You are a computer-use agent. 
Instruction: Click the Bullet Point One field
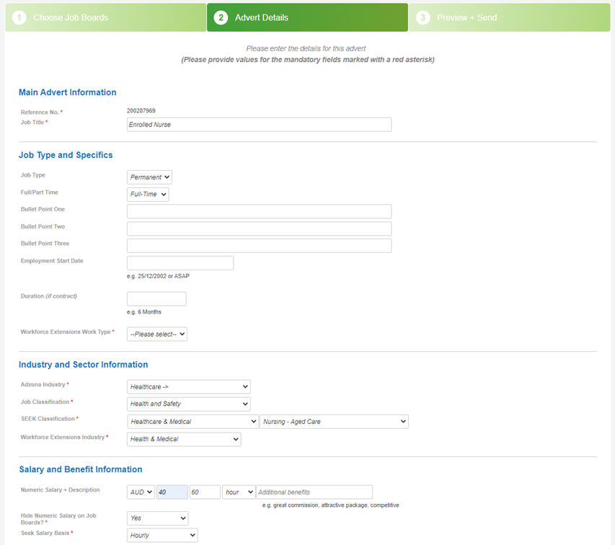259,211
